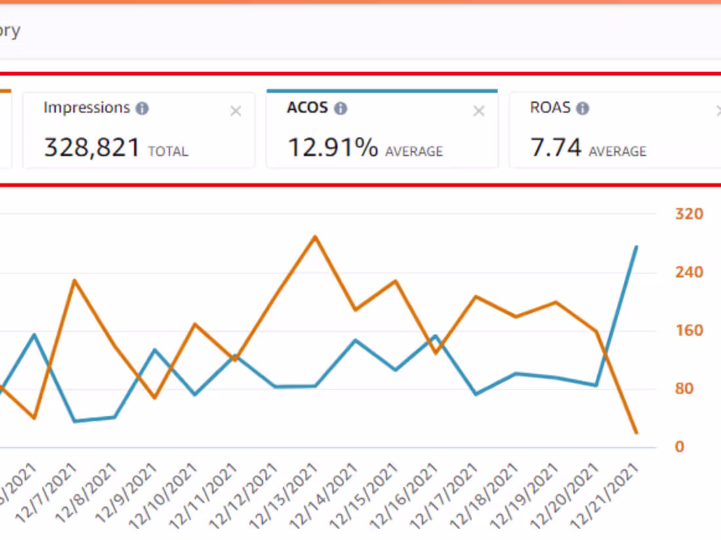Image resolution: width=721 pixels, height=540 pixels.
Task: Select the Impressions metric card
Action: click(x=139, y=130)
